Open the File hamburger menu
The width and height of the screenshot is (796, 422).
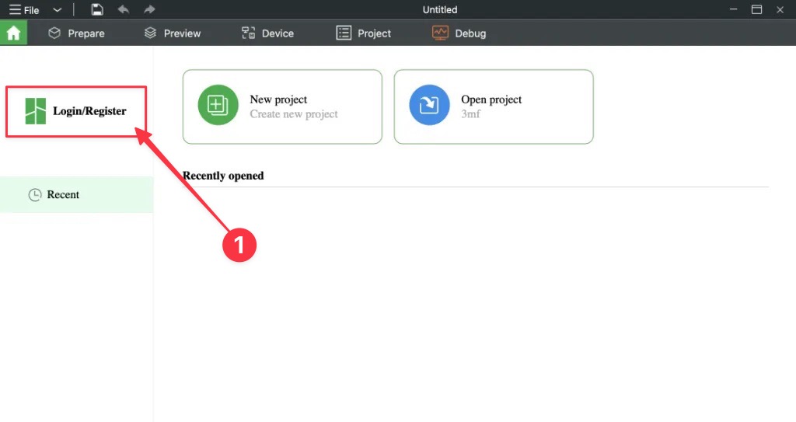pos(24,10)
